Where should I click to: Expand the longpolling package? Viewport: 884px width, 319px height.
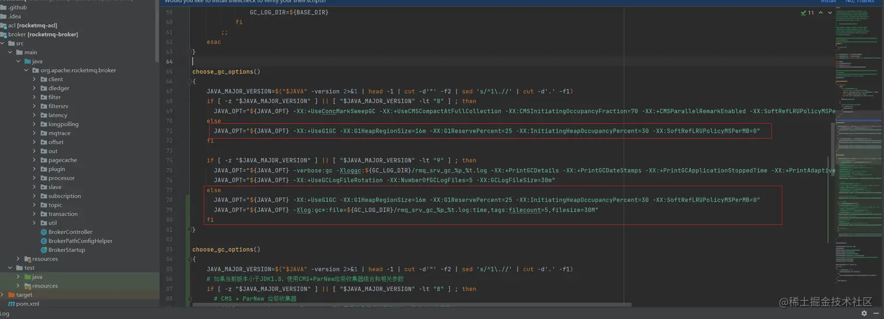(34, 124)
